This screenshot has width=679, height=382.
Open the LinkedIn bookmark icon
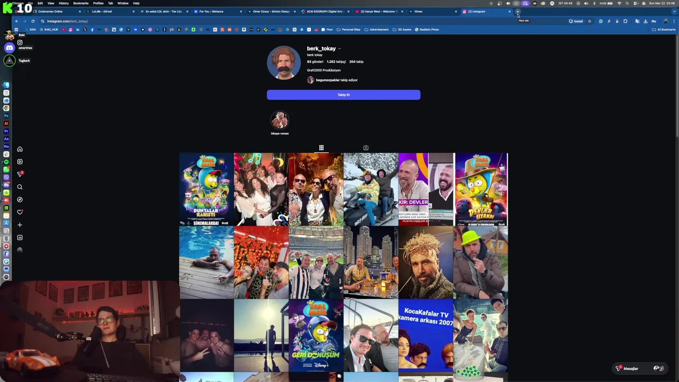click(x=77, y=30)
